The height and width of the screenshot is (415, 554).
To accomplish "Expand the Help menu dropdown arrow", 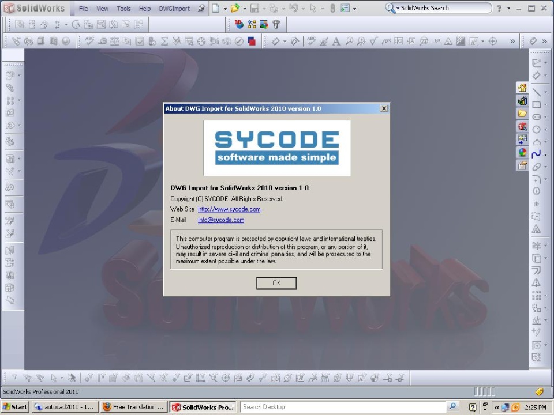I will pyautogui.click(x=509, y=8).
